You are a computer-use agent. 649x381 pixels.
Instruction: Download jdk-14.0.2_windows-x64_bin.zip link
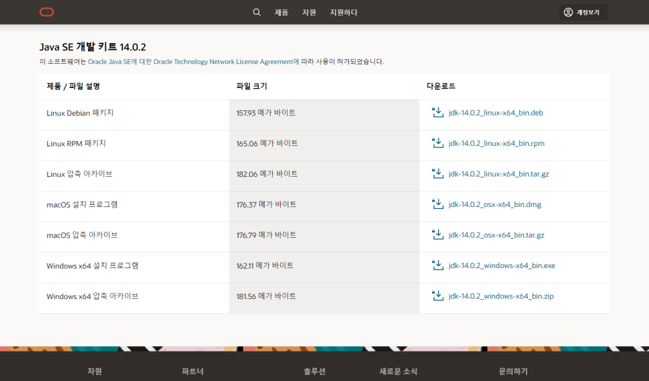pyautogui.click(x=501, y=296)
